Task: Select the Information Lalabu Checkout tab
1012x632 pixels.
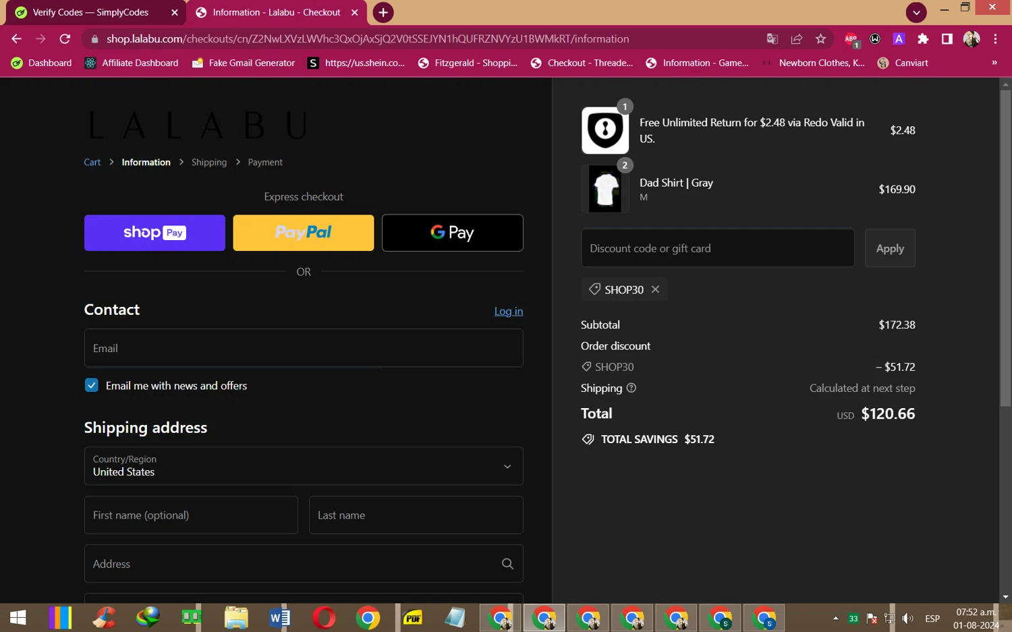Action: pos(277,12)
